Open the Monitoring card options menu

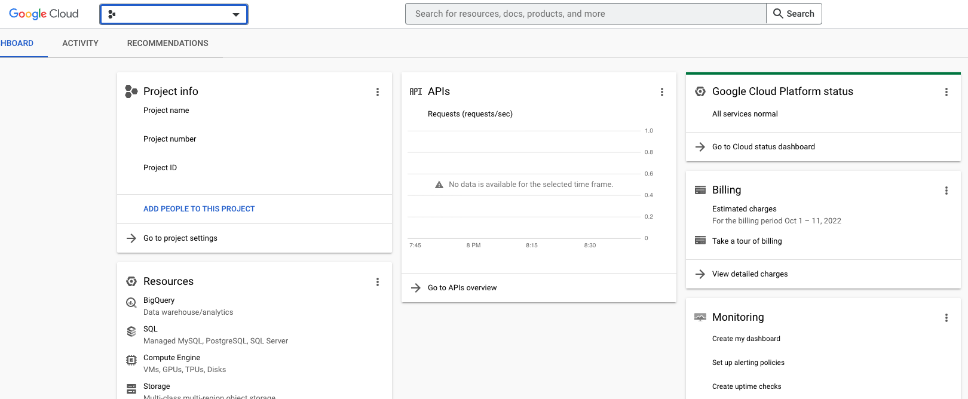coord(946,318)
